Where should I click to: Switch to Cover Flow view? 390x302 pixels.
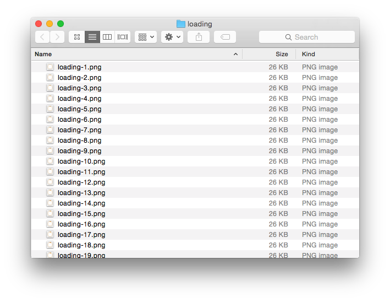(x=123, y=37)
